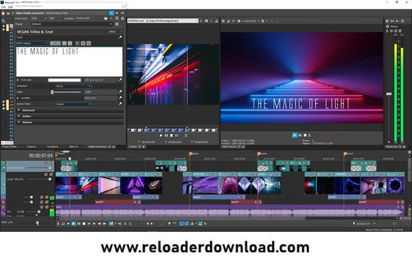The image size is (412, 262).
Task: Open Project Video Properties in preview toolbar
Action: [x=223, y=21]
